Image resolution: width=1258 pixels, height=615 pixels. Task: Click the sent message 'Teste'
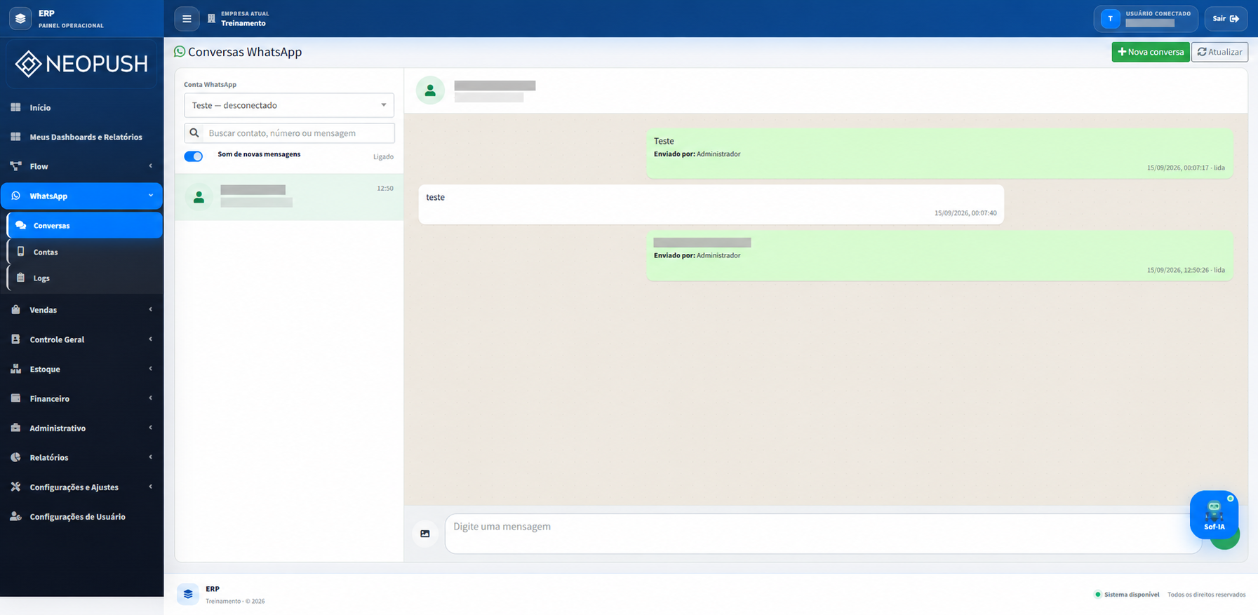[x=939, y=153]
